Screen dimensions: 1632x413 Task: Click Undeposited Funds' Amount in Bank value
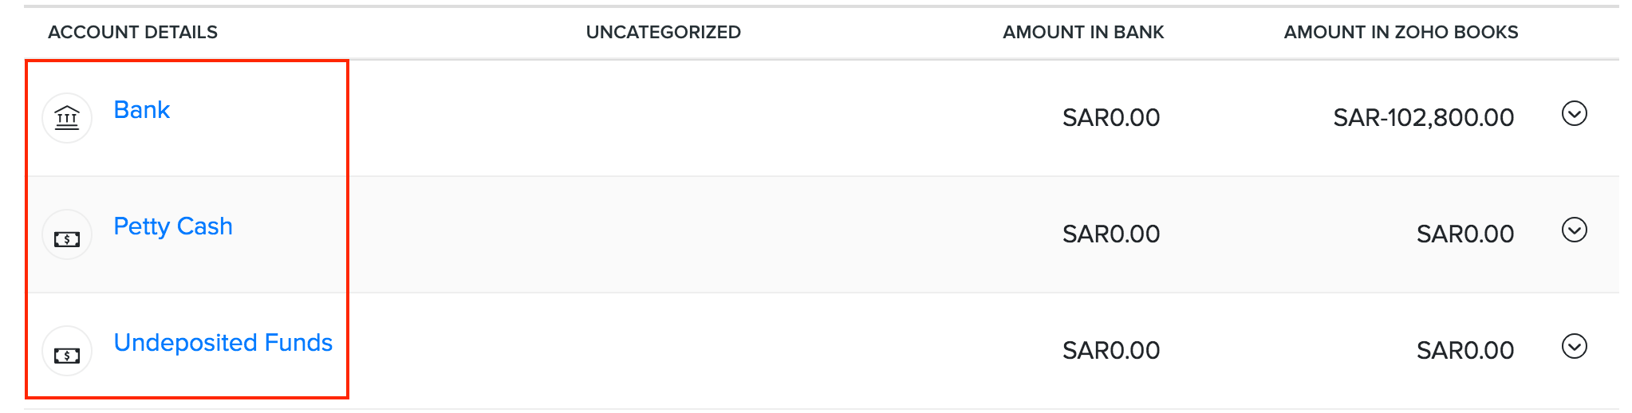[1110, 351]
